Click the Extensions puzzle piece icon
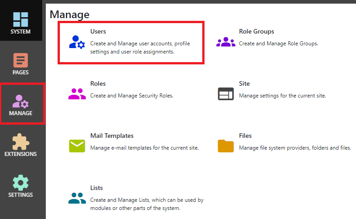356x219 pixels. 21,141
